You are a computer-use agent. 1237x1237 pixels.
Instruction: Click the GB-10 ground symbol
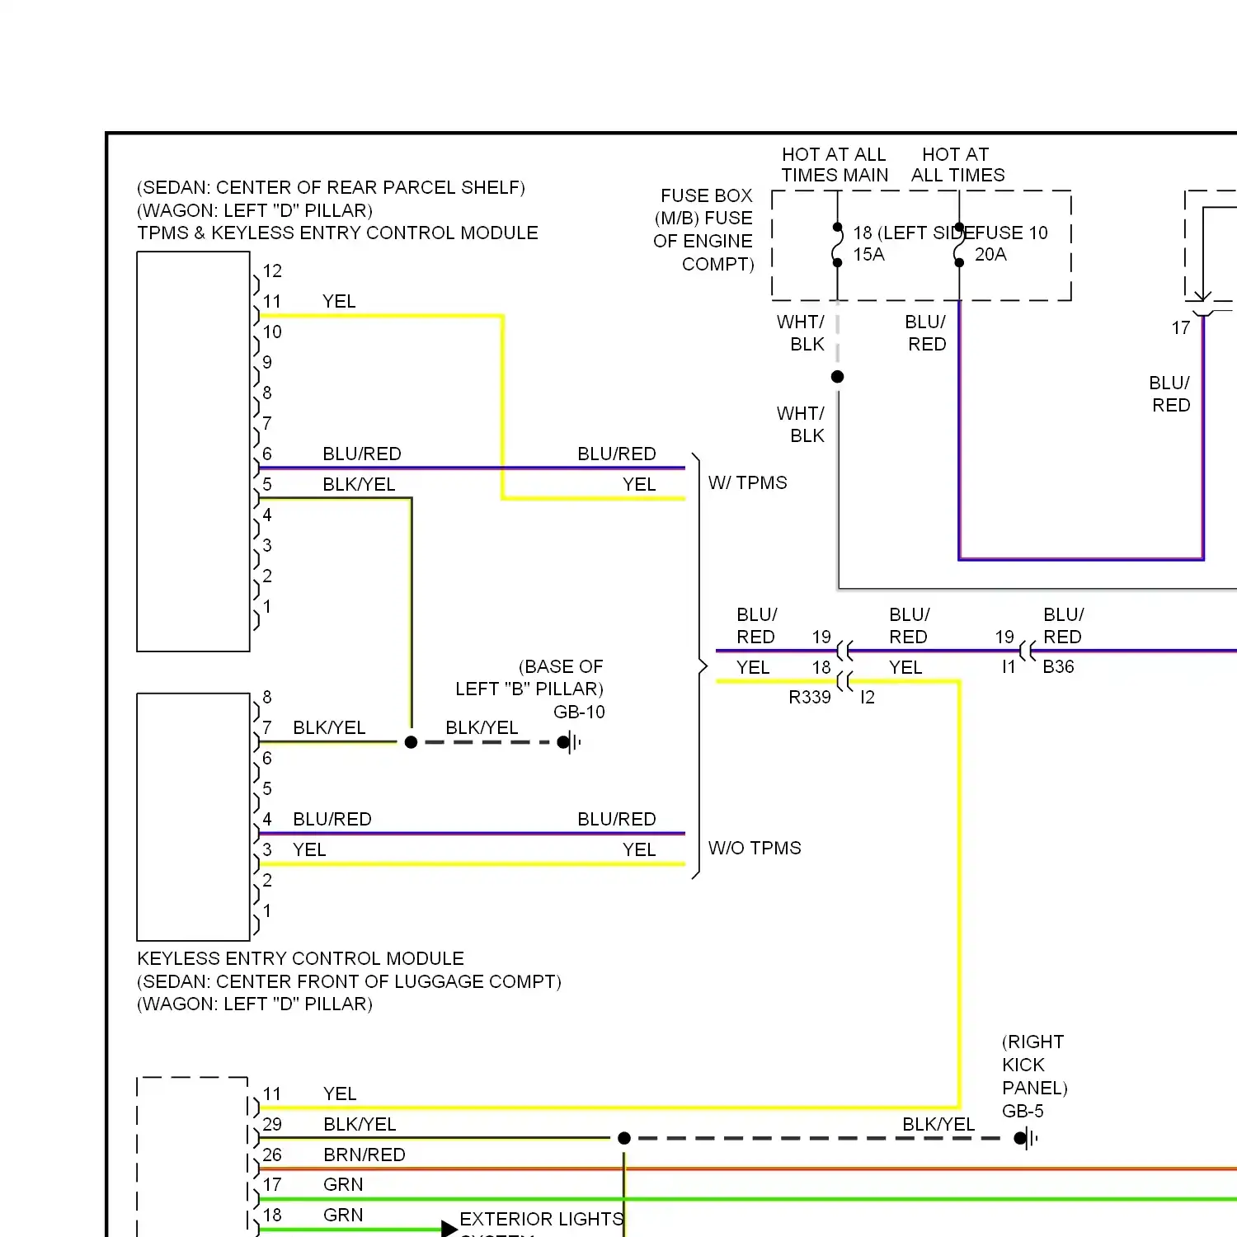click(x=569, y=742)
